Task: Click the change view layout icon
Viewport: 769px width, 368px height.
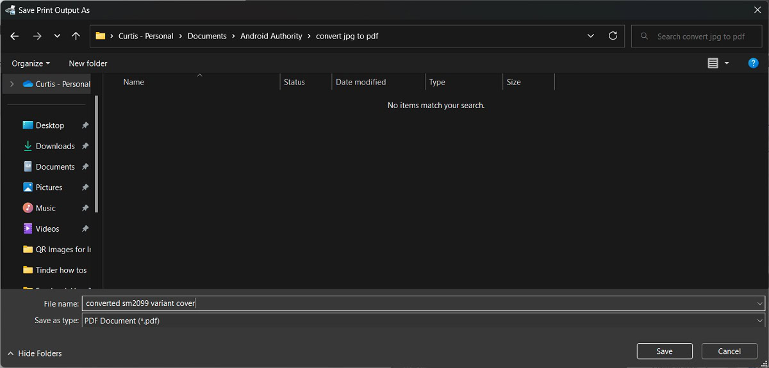Action: (x=713, y=63)
